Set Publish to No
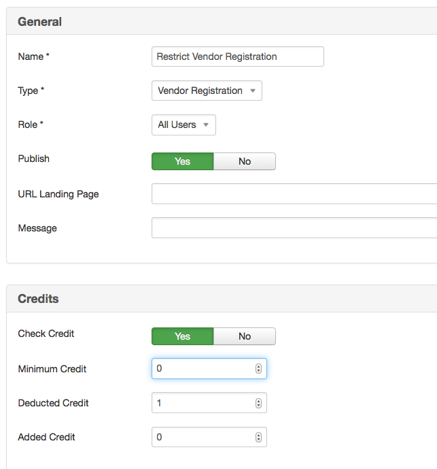The width and height of the screenshot is (437, 469). pos(245,161)
